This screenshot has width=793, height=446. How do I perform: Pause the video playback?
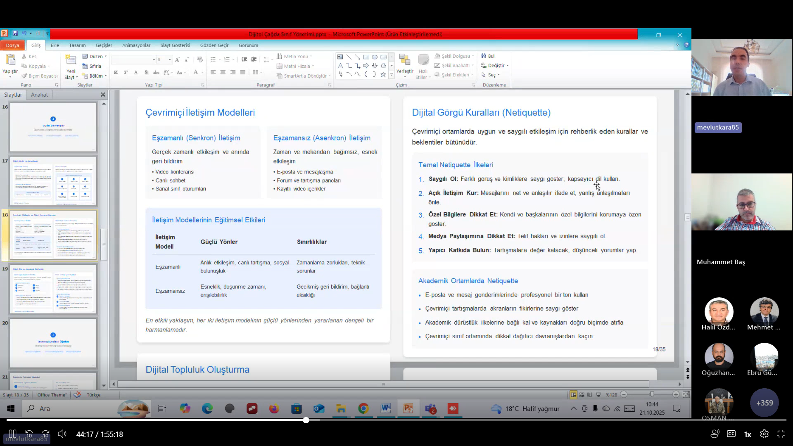click(x=12, y=434)
